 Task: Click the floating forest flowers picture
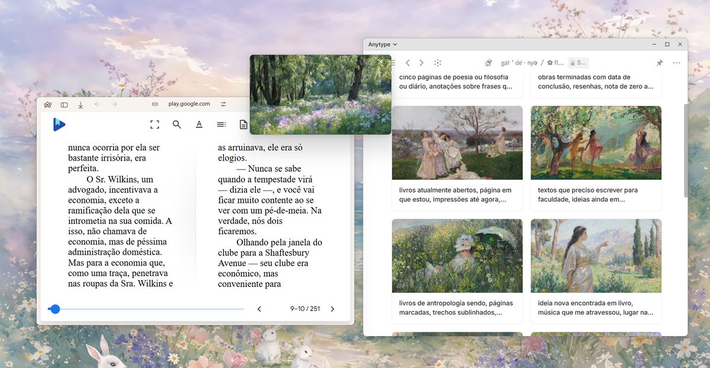[x=320, y=95]
